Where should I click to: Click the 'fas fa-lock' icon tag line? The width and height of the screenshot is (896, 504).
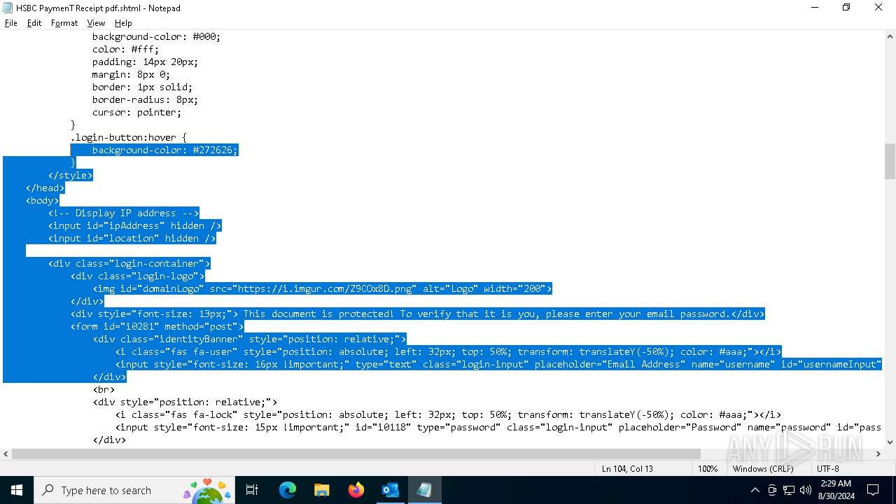point(448,414)
